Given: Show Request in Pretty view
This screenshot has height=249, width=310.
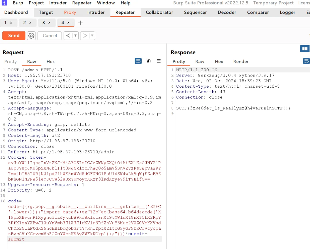Looking at the screenshot, I should tap(11, 62).
